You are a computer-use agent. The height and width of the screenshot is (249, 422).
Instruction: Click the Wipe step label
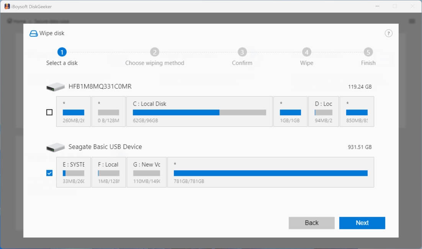coord(306,63)
